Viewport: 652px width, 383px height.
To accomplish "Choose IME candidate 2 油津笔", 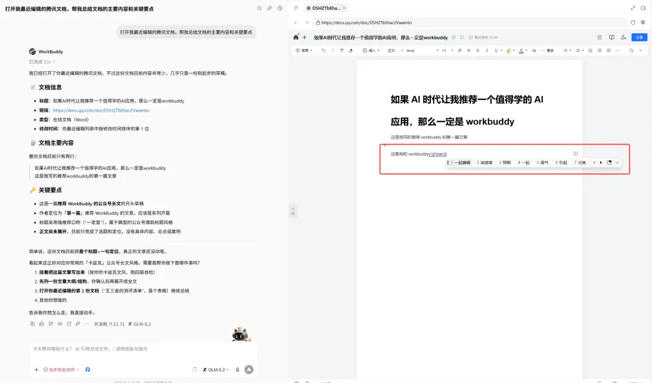I will click(484, 162).
